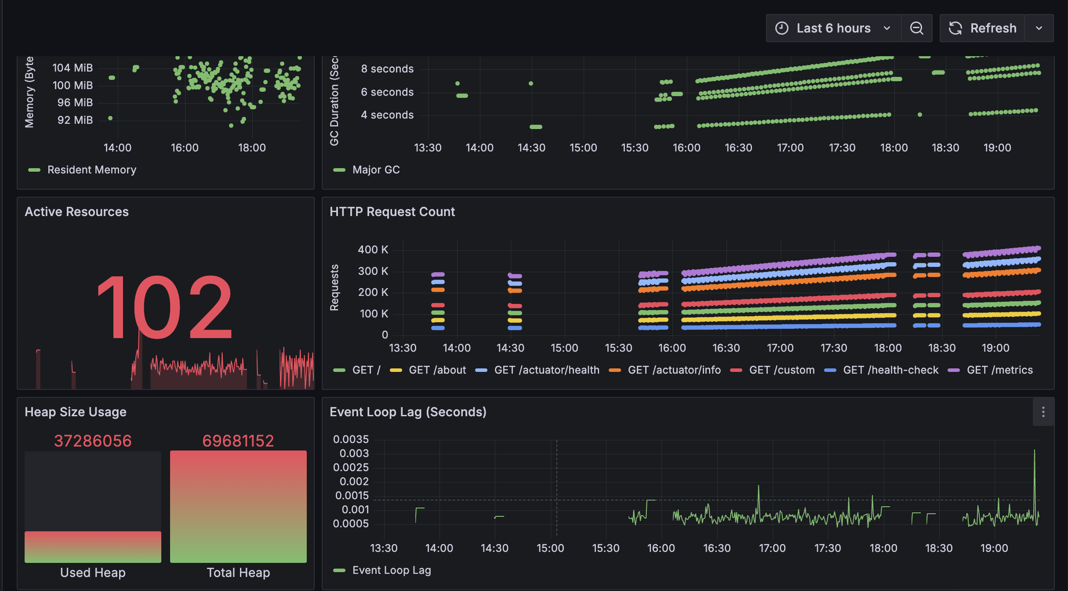Click the Major GC legend color swatch

[339, 170]
